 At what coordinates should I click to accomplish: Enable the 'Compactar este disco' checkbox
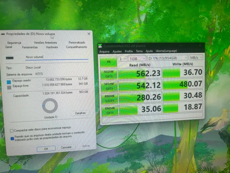tap(12, 130)
